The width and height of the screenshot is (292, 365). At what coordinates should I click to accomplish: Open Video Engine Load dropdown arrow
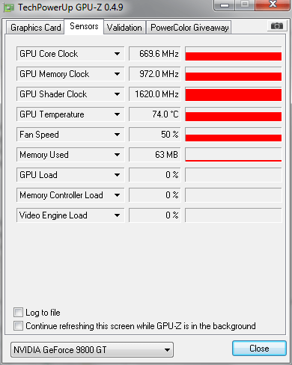[x=117, y=215]
